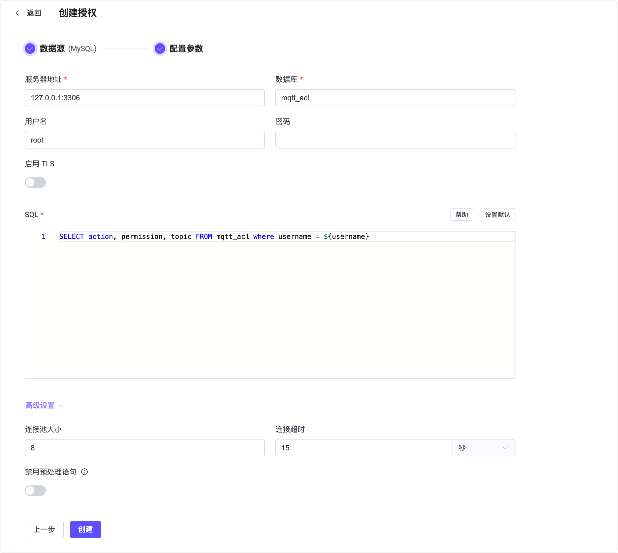Open the help tooltip beside 禁用预处理语句
This screenshot has height=553, width=618.
tap(85, 472)
